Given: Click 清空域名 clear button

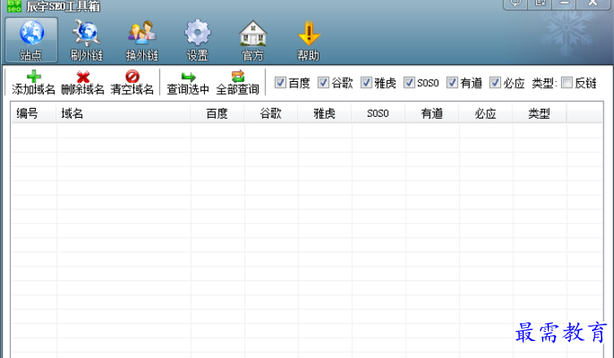Looking at the screenshot, I should coord(132,83).
